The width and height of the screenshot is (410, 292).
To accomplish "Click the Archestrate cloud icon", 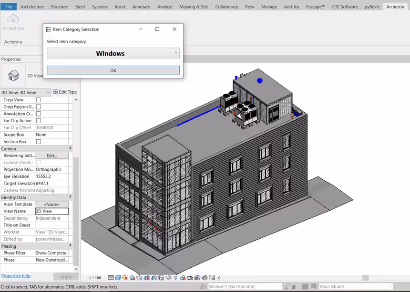I will [x=13, y=19].
